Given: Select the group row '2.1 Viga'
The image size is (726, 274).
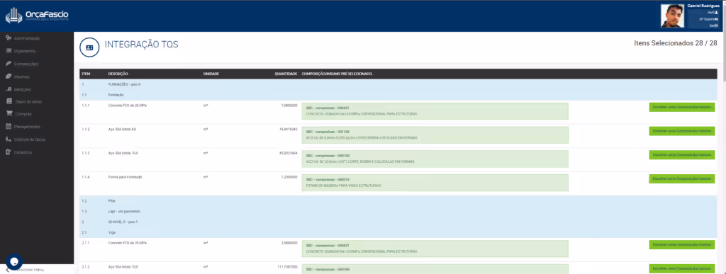Looking at the screenshot, I should 398,232.
